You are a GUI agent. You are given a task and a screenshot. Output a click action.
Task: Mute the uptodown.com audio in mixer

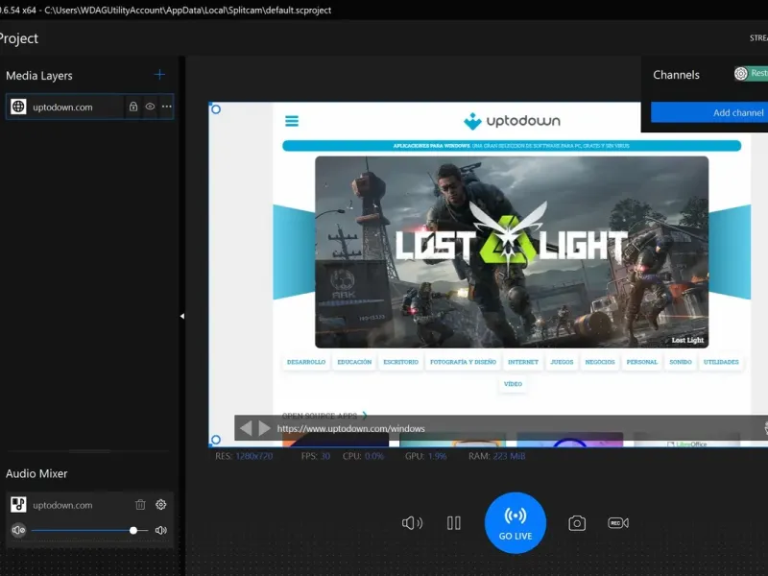(x=18, y=530)
